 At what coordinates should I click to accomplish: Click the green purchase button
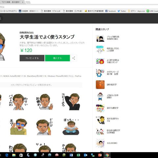(x=58, y=58)
